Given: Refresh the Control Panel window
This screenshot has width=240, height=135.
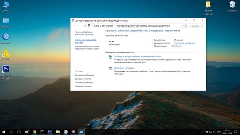Looking at the screenshot, I should 186,26.
